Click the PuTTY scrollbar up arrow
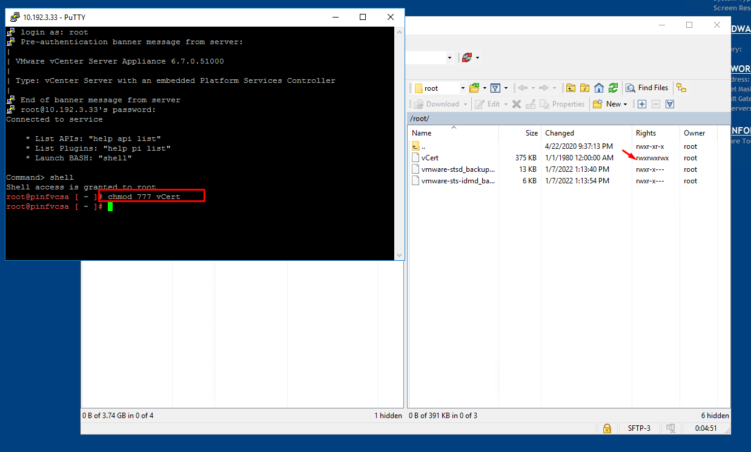The height and width of the screenshot is (452, 751). point(399,31)
